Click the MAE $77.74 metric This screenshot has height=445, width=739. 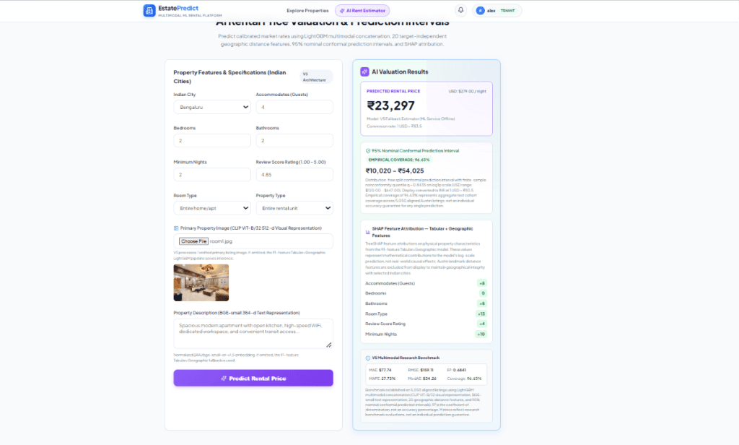click(x=380, y=370)
